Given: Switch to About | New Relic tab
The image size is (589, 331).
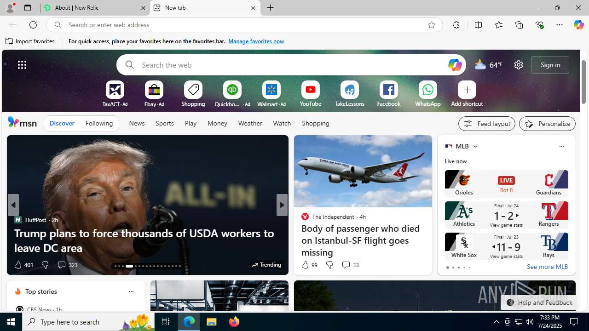Looking at the screenshot, I should (95, 8).
